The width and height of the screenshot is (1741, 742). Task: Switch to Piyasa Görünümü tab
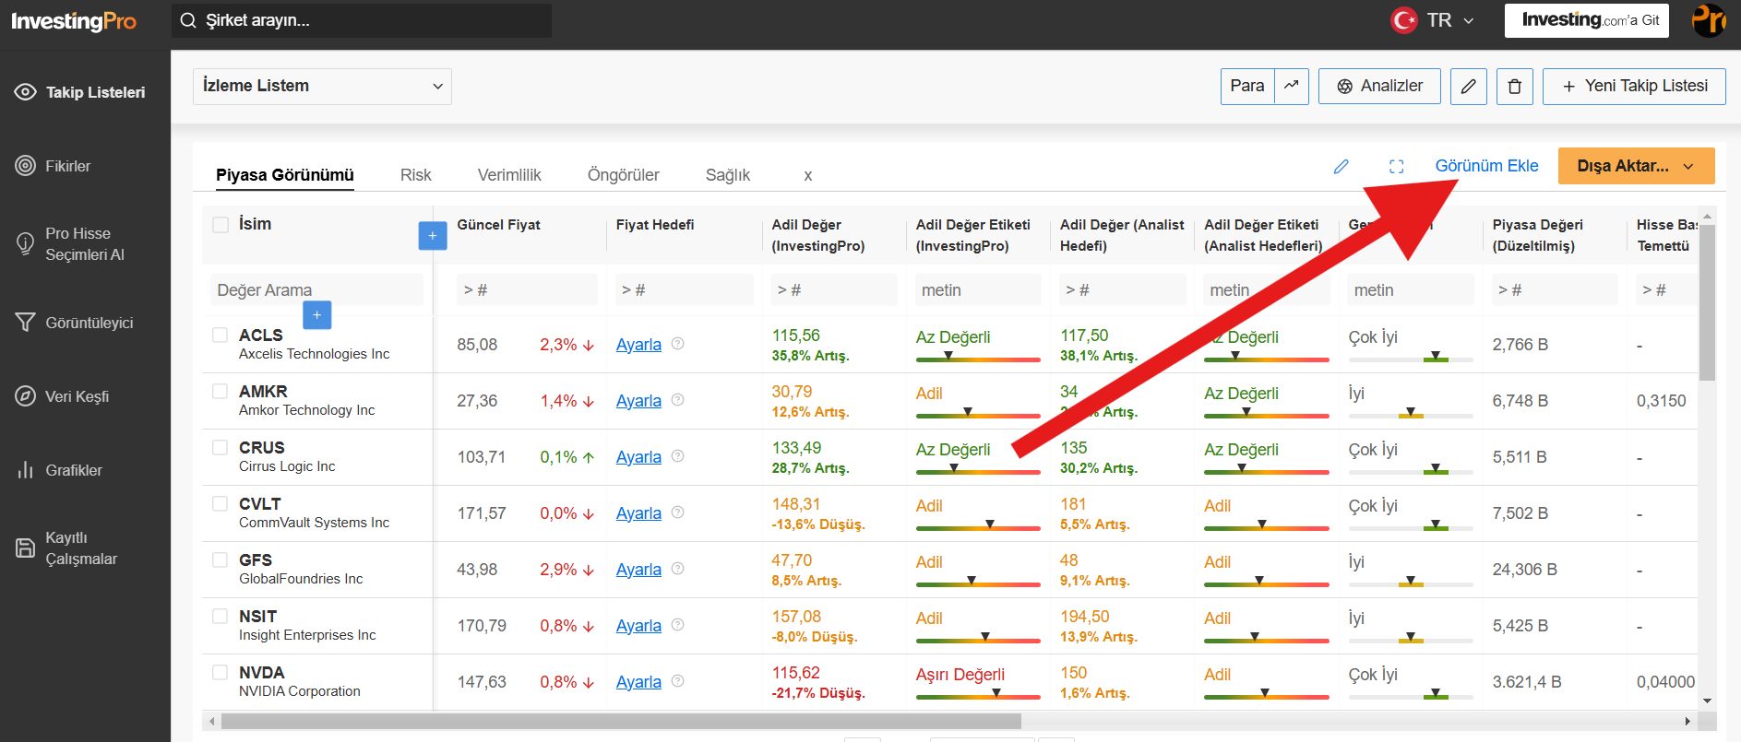pyautogui.click(x=285, y=175)
